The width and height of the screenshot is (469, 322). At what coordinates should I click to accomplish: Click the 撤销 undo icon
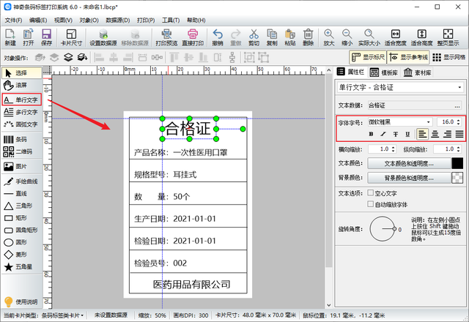click(218, 37)
